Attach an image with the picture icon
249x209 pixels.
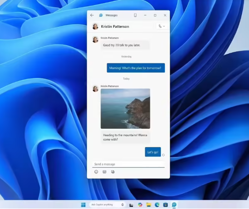pyautogui.click(x=113, y=172)
